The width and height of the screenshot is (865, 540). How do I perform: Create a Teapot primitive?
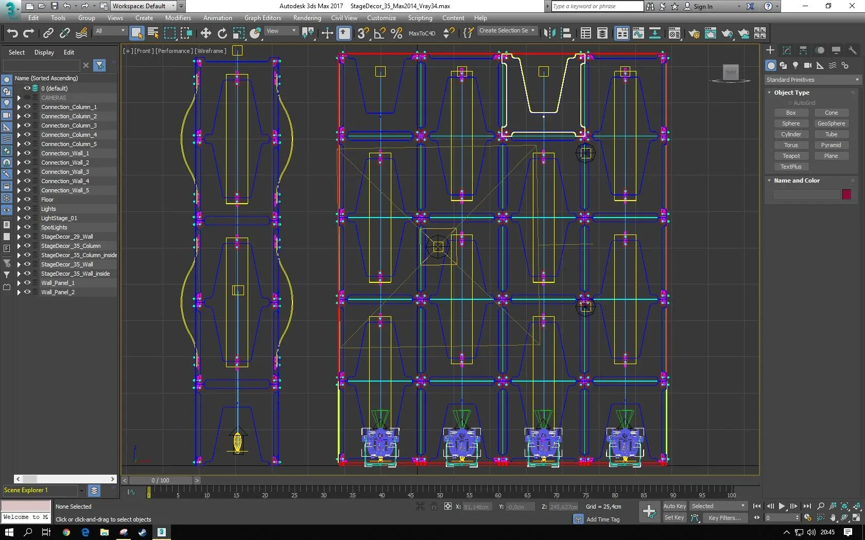click(x=791, y=156)
